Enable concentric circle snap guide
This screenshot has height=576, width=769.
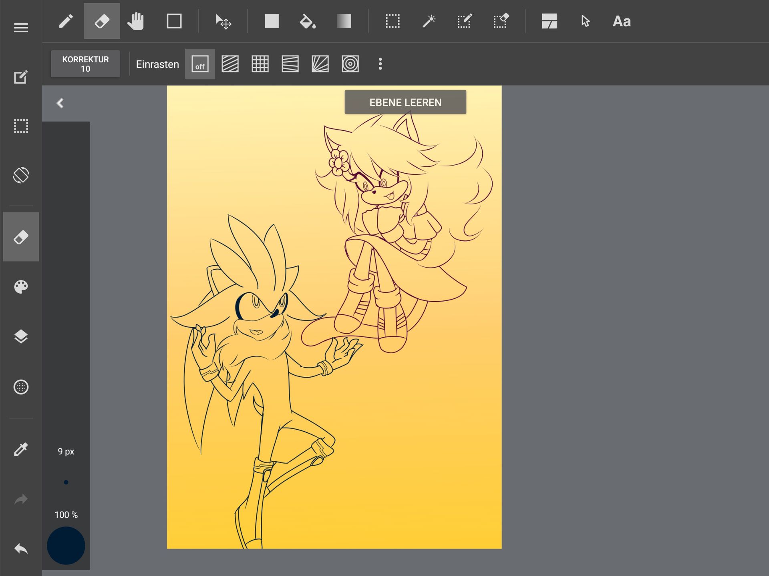[350, 64]
